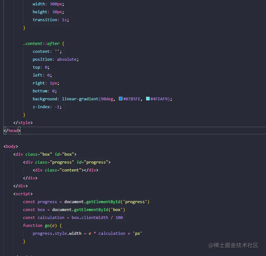This screenshot has width=266, height=256.
Task: Click getElementById('box') call
Action: (x=99, y=210)
